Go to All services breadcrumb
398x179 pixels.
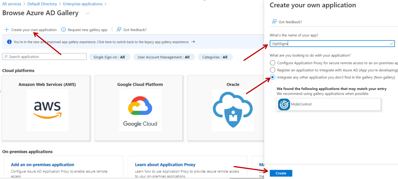click(x=12, y=4)
